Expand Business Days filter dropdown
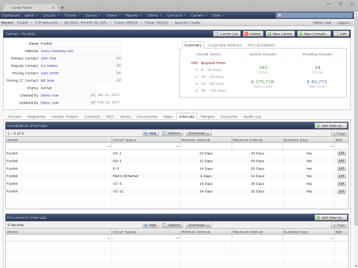 [x=331, y=147]
